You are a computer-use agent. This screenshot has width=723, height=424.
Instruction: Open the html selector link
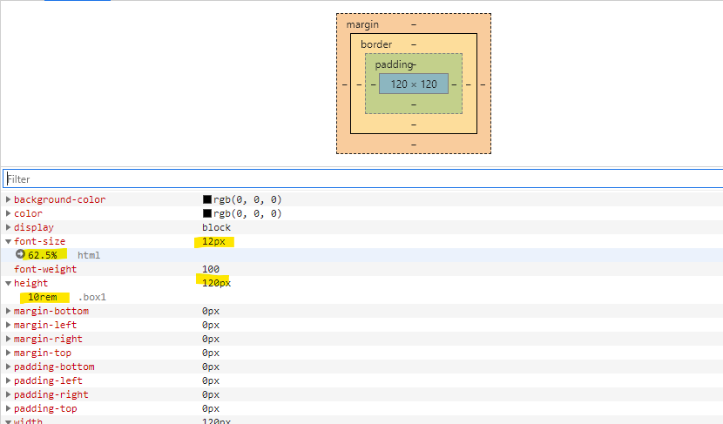pyautogui.click(x=89, y=255)
